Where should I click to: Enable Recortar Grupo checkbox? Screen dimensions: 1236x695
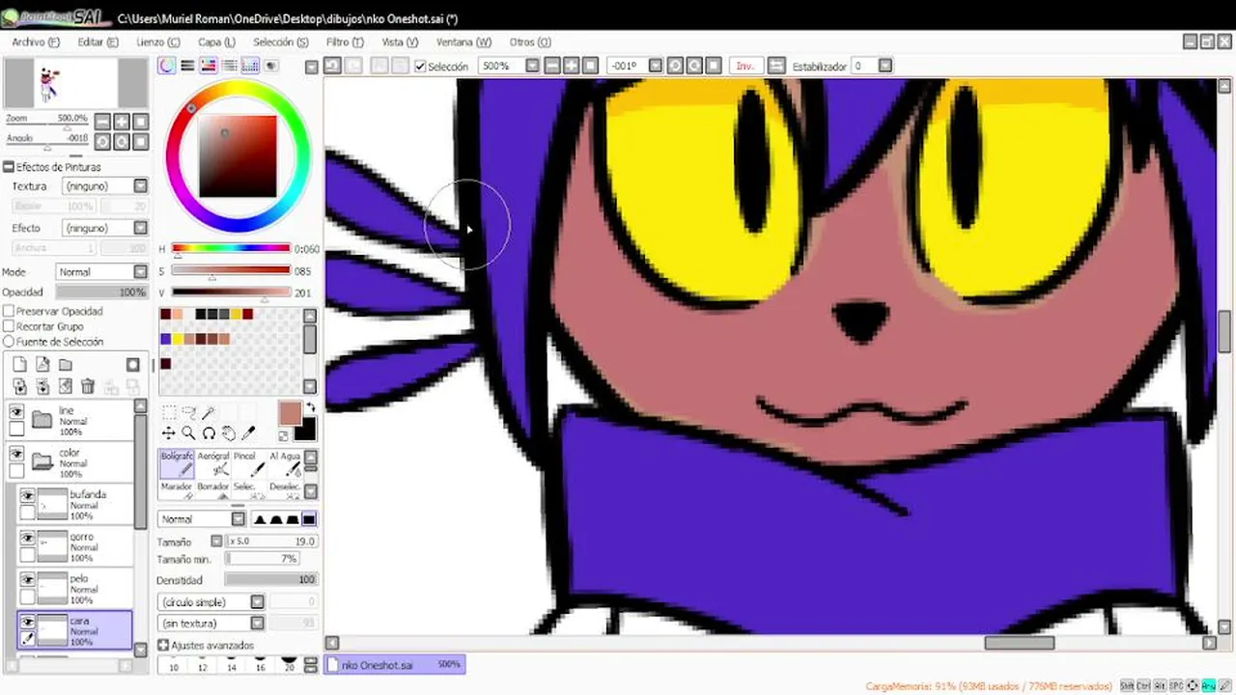tap(9, 326)
